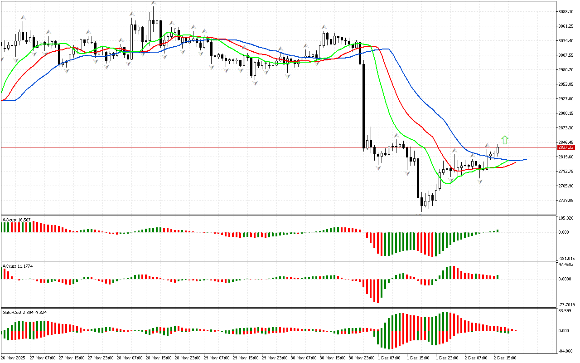Click the latest green bar in AOcust histogram
The image size is (580, 363).
[498, 231]
